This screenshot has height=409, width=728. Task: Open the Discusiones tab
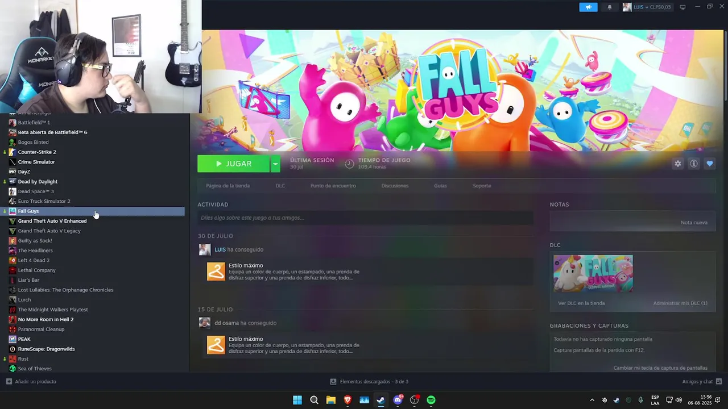tap(395, 186)
